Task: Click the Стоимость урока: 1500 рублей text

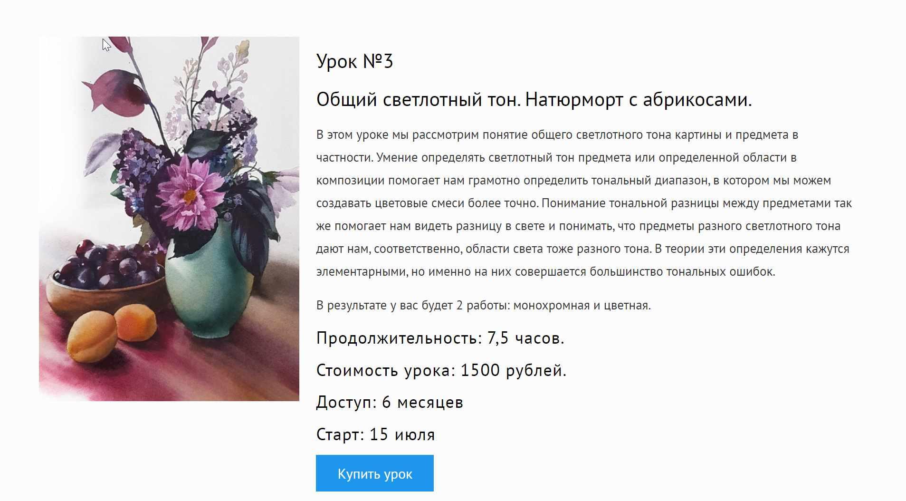Action: 441,370
